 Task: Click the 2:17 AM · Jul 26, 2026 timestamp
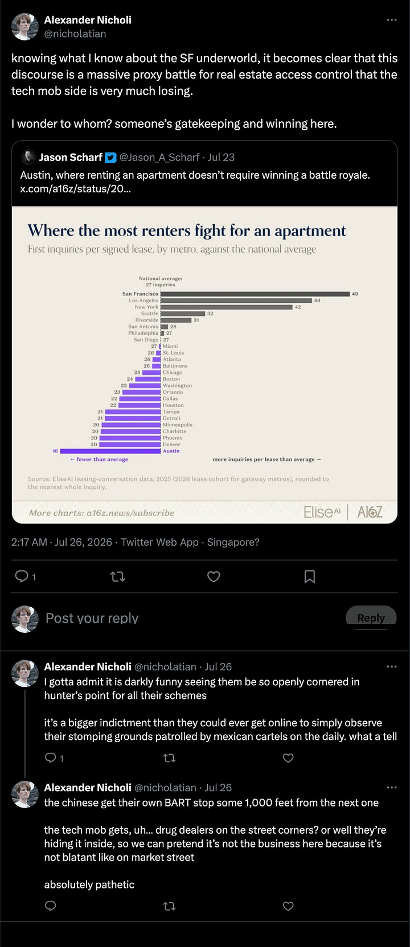[61, 542]
